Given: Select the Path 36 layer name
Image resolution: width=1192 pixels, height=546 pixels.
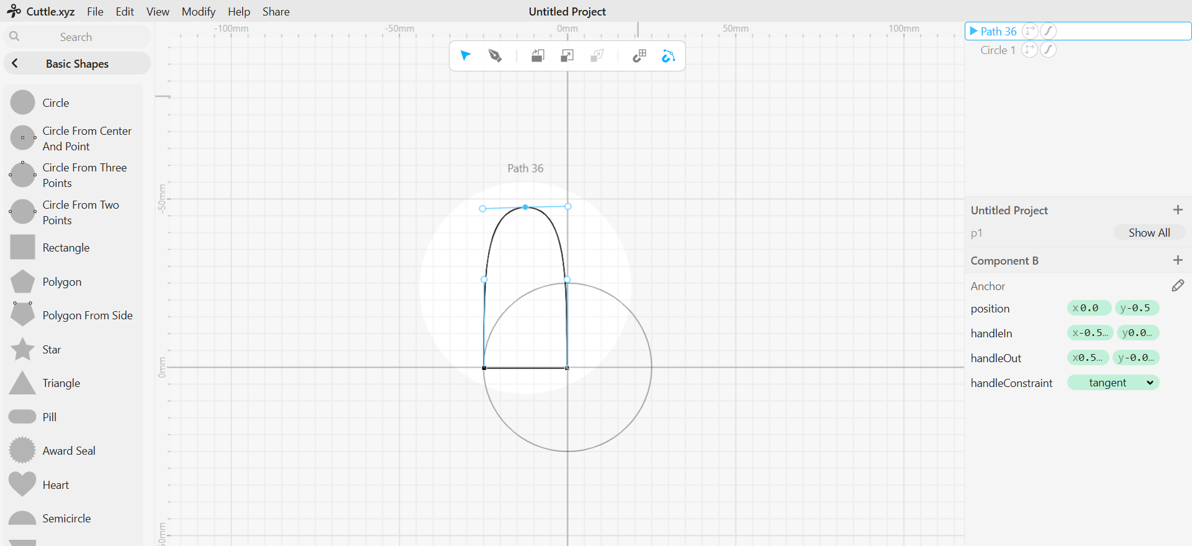Looking at the screenshot, I should pos(998,31).
